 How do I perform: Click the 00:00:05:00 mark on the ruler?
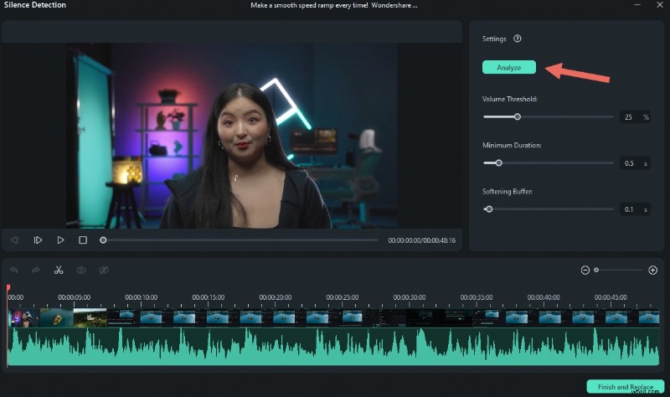[74, 297]
